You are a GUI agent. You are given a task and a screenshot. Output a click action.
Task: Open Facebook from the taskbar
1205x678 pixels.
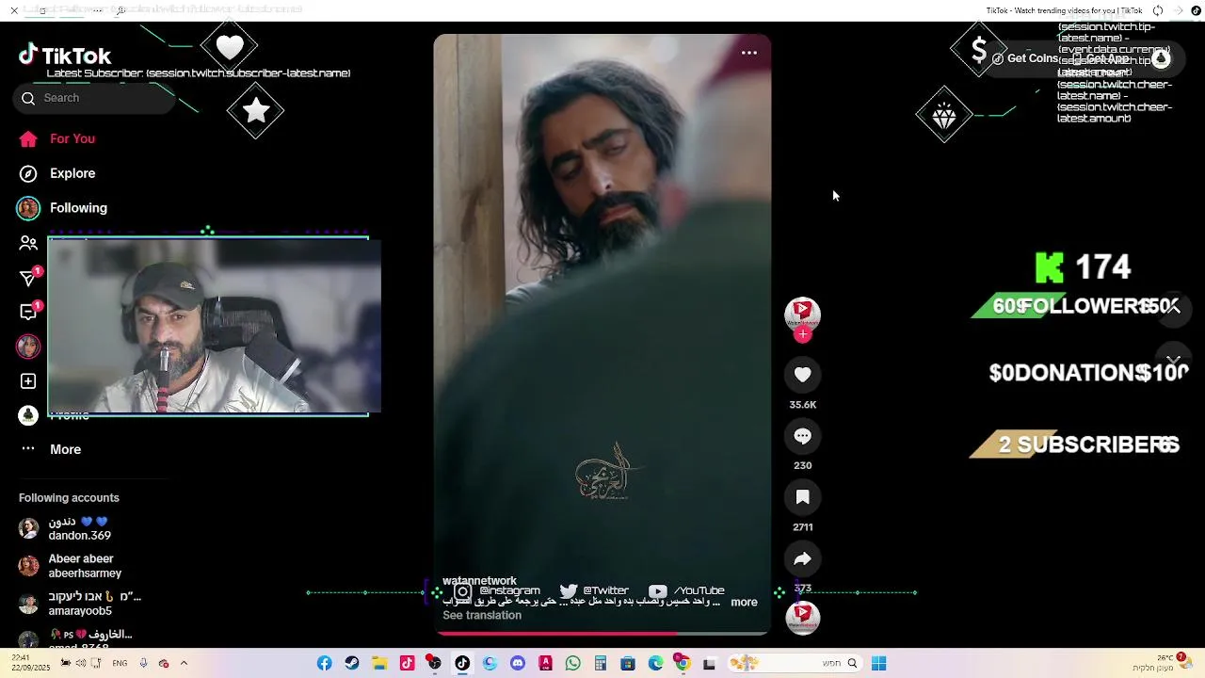tap(324, 664)
